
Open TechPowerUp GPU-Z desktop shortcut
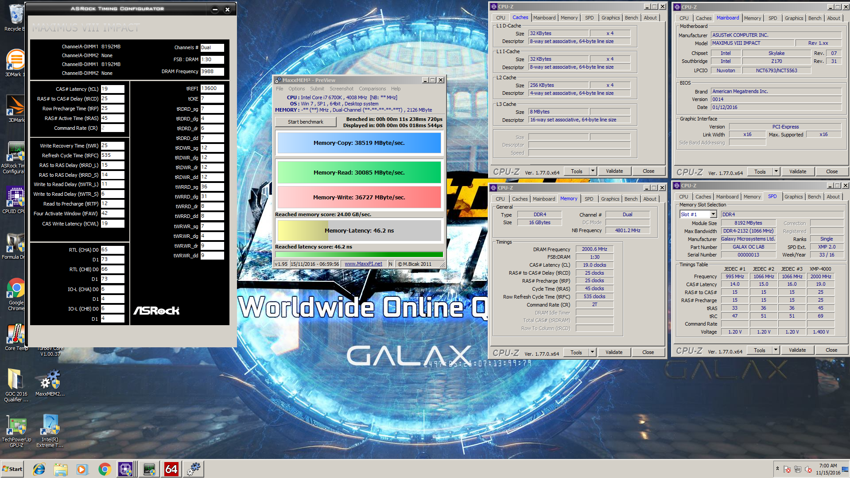pos(16,431)
